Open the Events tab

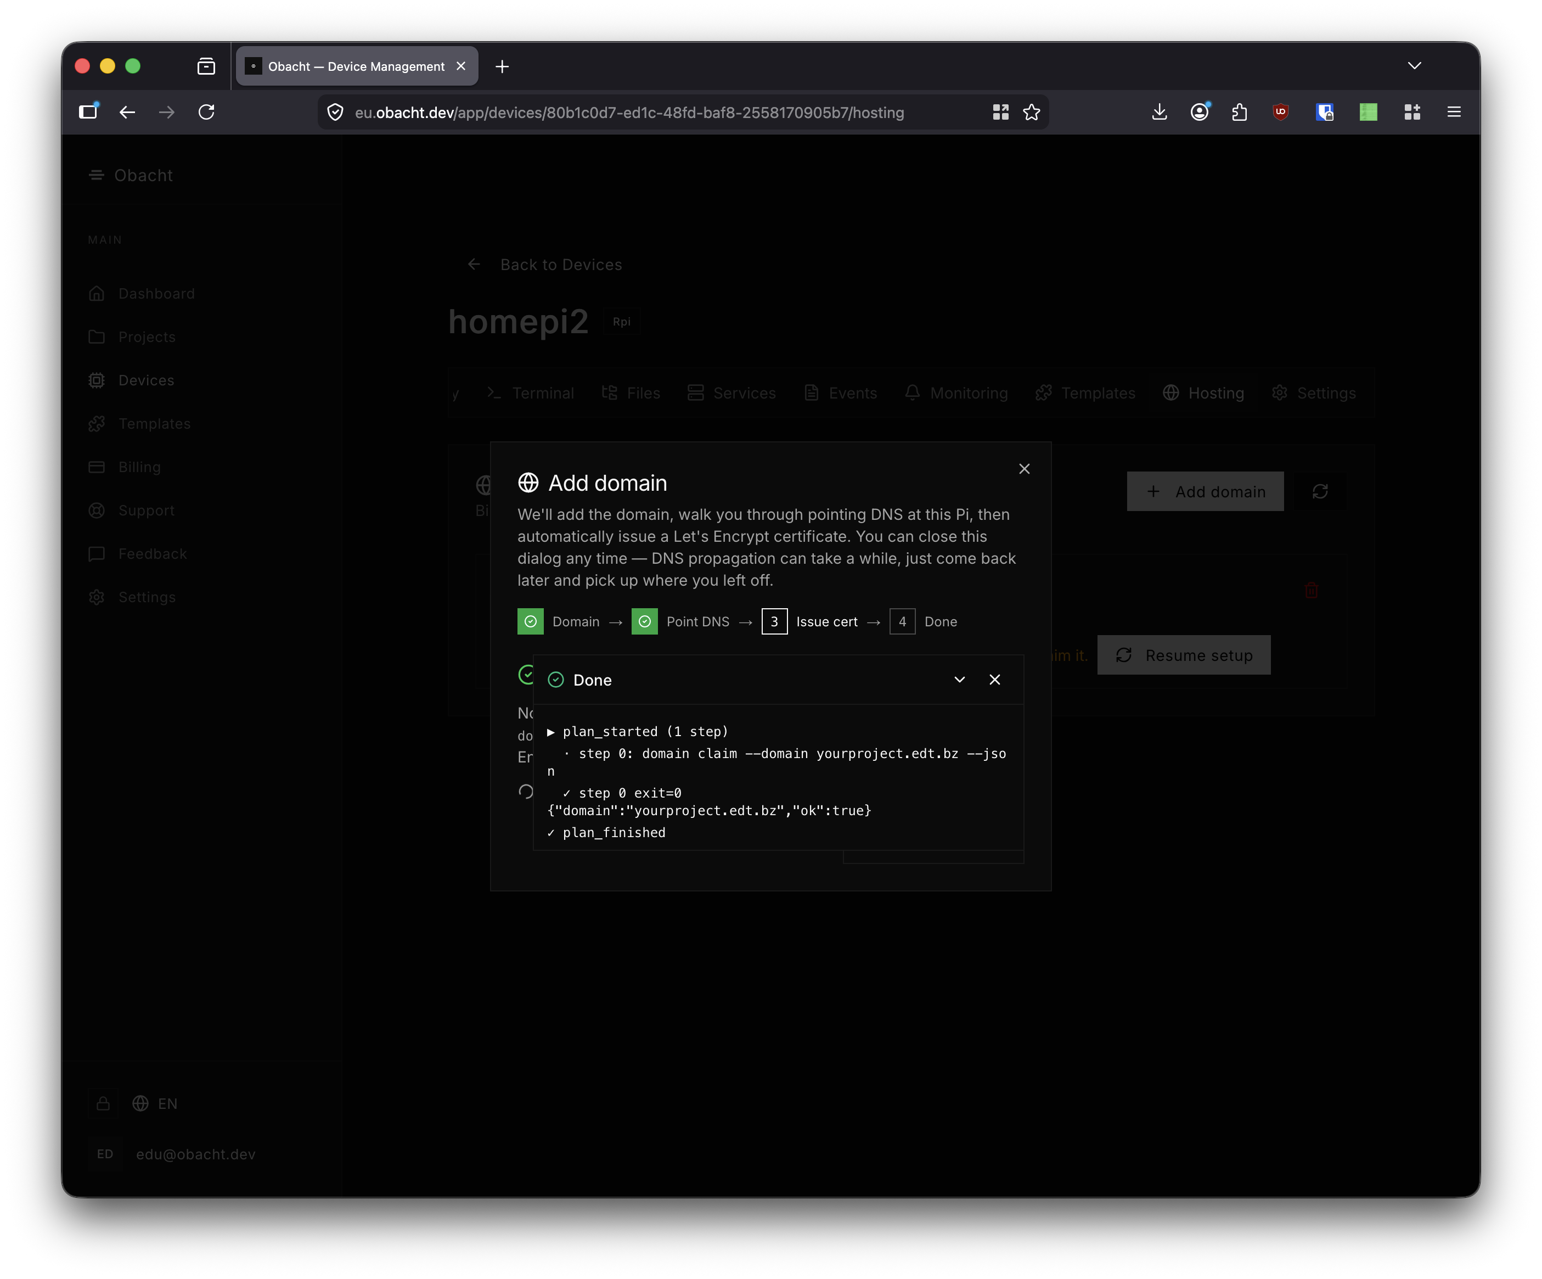pyautogui.click(x=841, y=393)
